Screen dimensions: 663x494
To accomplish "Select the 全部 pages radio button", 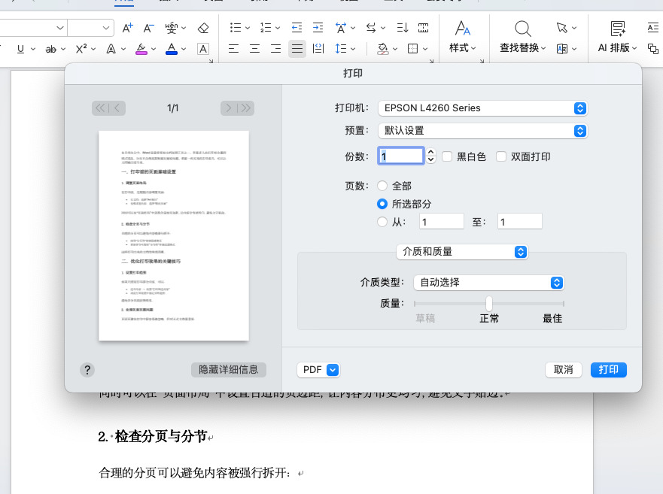I will pyautogui.click(x=382, y=186).
